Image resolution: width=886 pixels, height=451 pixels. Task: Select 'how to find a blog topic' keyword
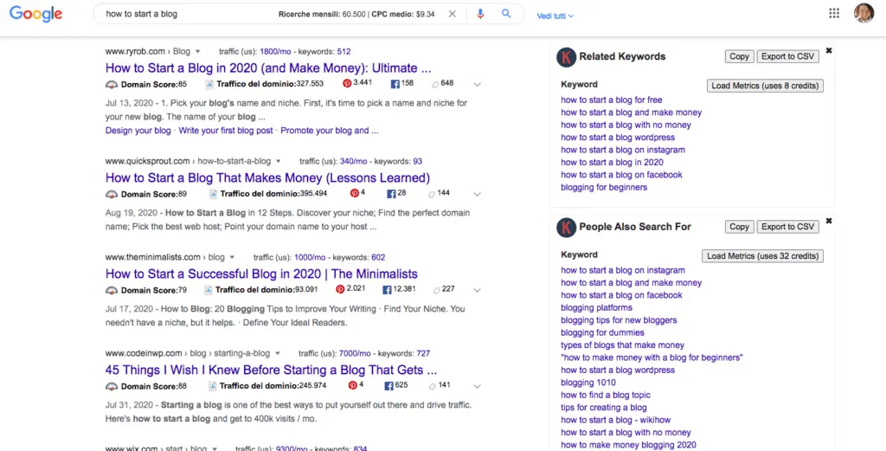[x=606, y=395]
